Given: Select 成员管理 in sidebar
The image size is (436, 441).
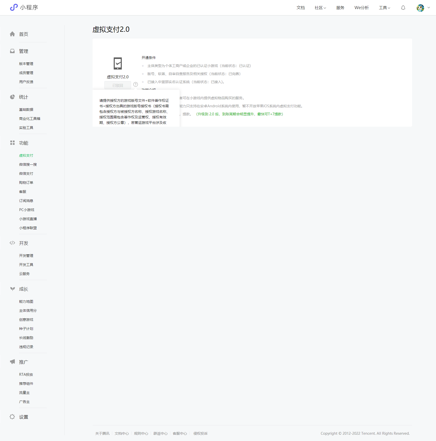Looking at the screenshot, I should (x=26, y=73).
